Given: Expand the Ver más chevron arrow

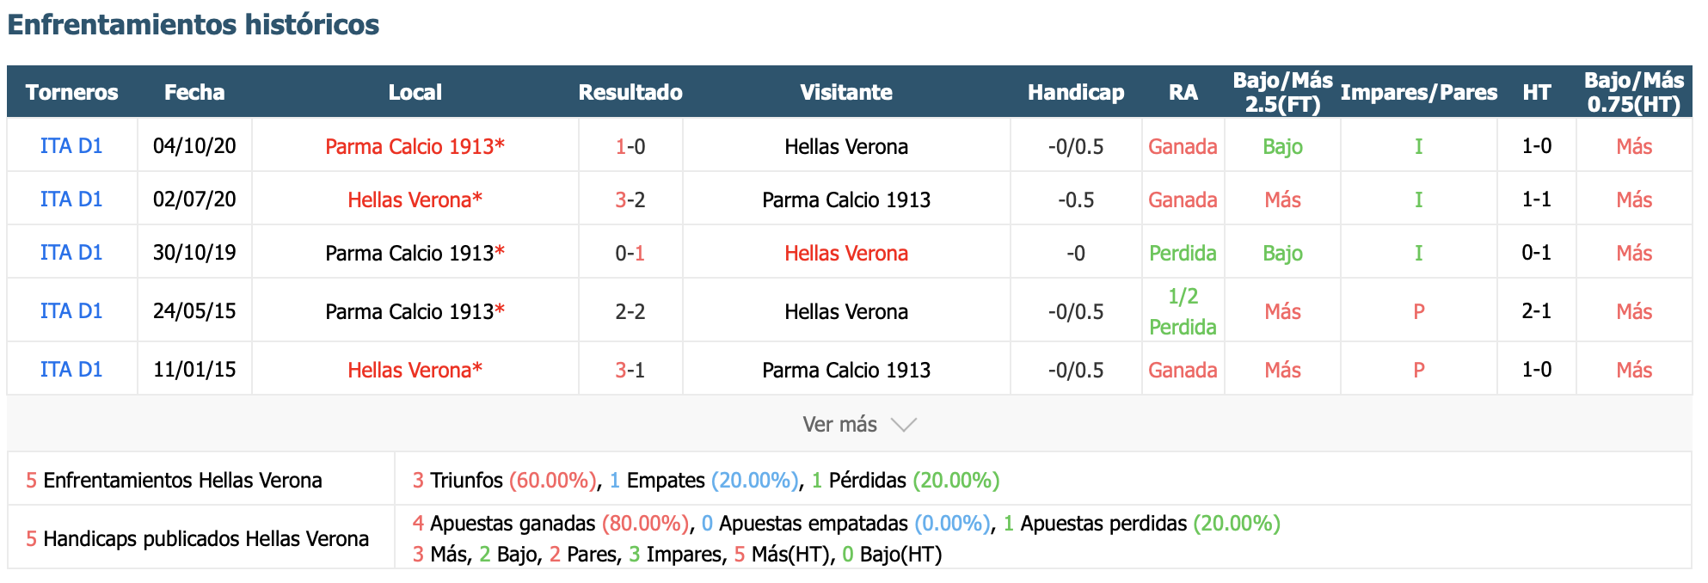Looking at the screenshot, I should click(x=904, y=425).
